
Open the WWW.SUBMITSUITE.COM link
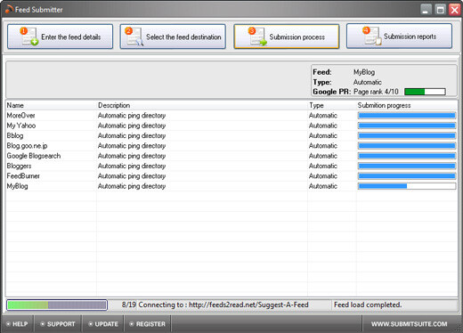pos(409,324)
